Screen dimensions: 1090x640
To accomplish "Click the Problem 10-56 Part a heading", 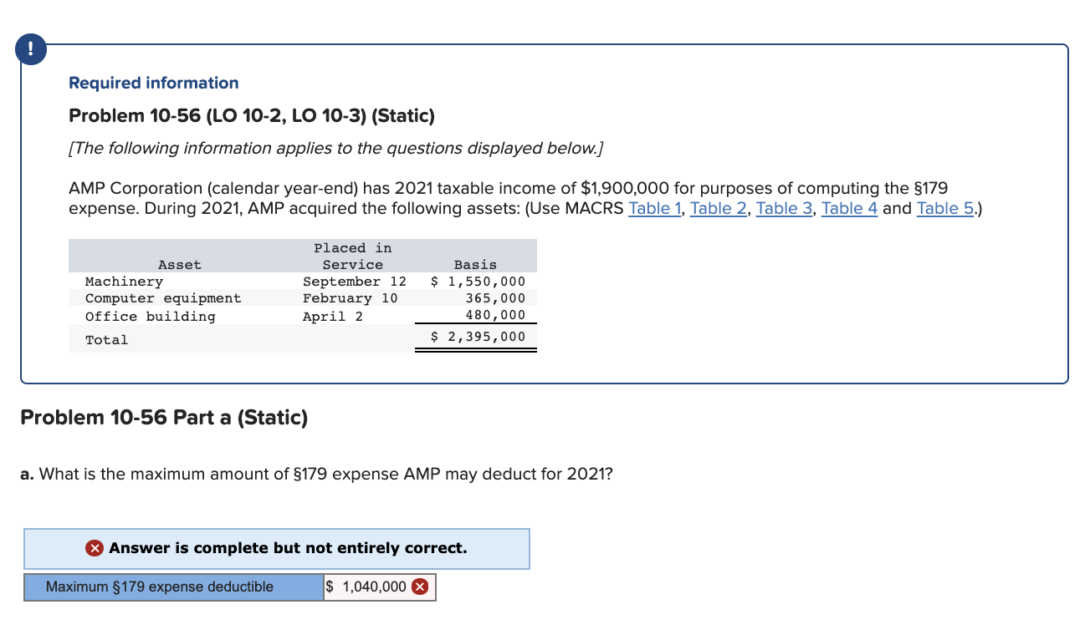I will click(x=164, y=417).
